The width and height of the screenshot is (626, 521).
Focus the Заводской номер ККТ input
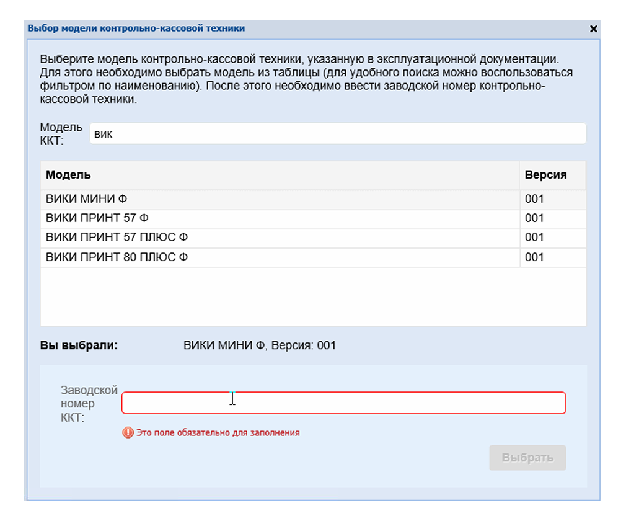(x=344, y=403)
